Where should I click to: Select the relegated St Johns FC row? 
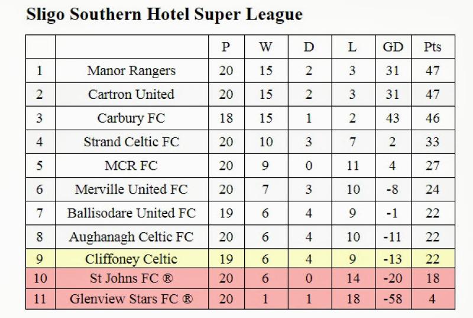131,279
